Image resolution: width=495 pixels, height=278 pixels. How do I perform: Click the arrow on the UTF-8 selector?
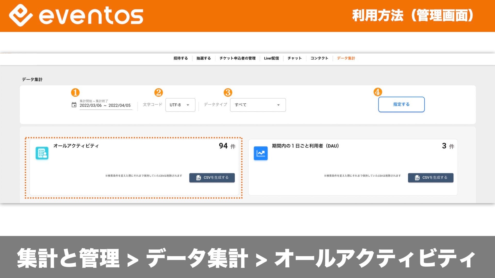(x=188, y=105)
